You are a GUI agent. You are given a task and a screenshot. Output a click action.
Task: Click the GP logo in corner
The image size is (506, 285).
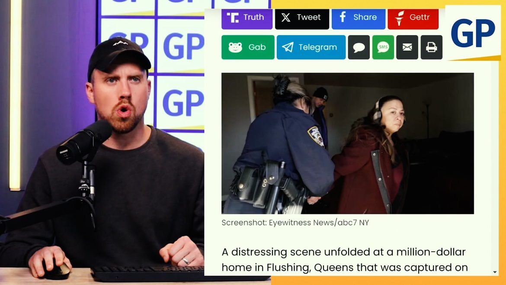pos(473,33)
